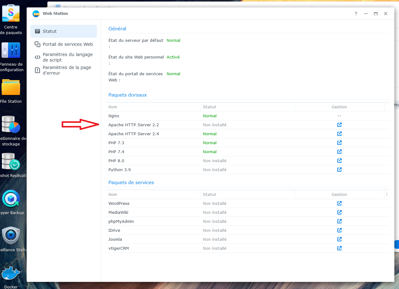Viewport: 399px width, 289px height.
Task: Click the PHP 8.0 package name
Action: (x=116, y=161)
